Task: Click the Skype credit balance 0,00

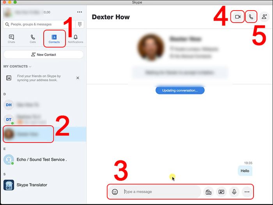Action: (47, 12)
